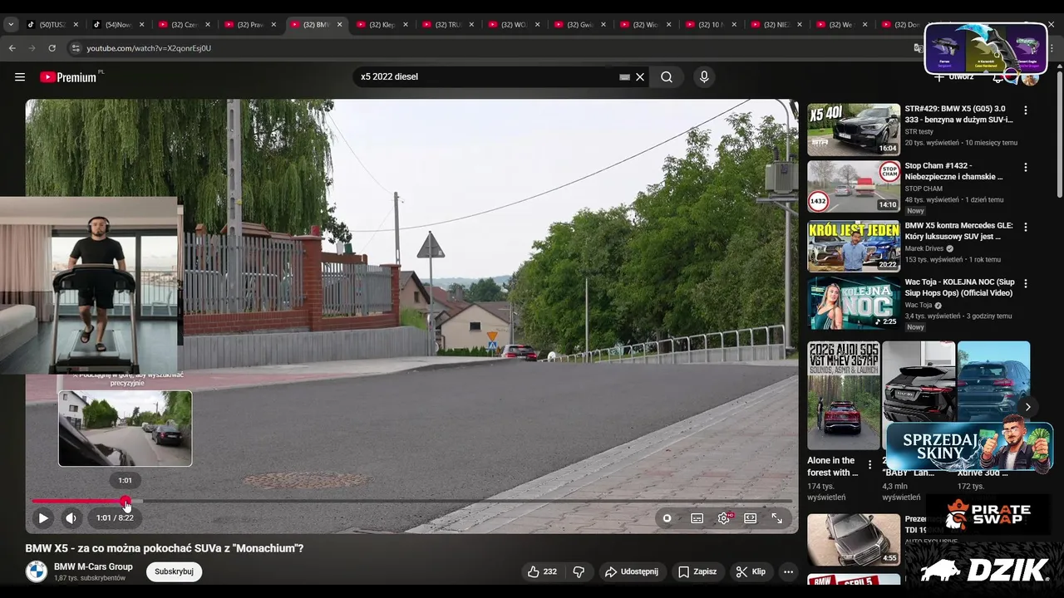Open options for Alone in the forest short
Viewport: 1064px width, 598px height.
870,464
